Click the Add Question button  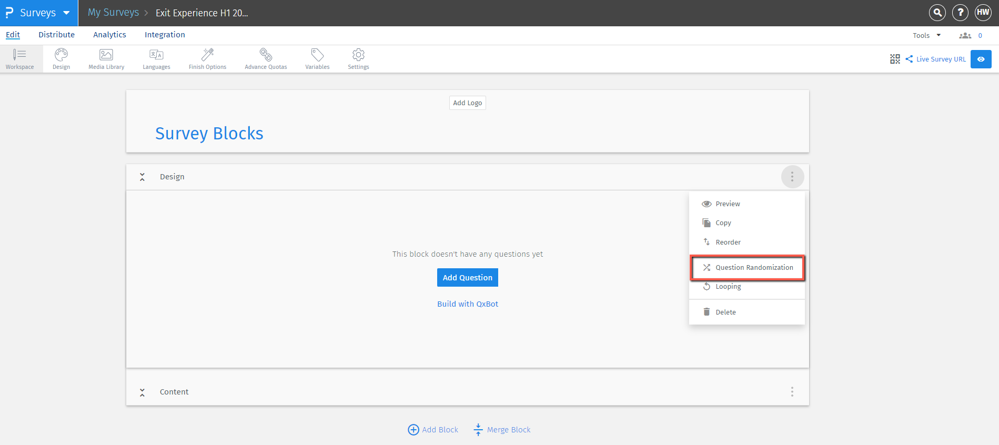click(x=468, y=278)
